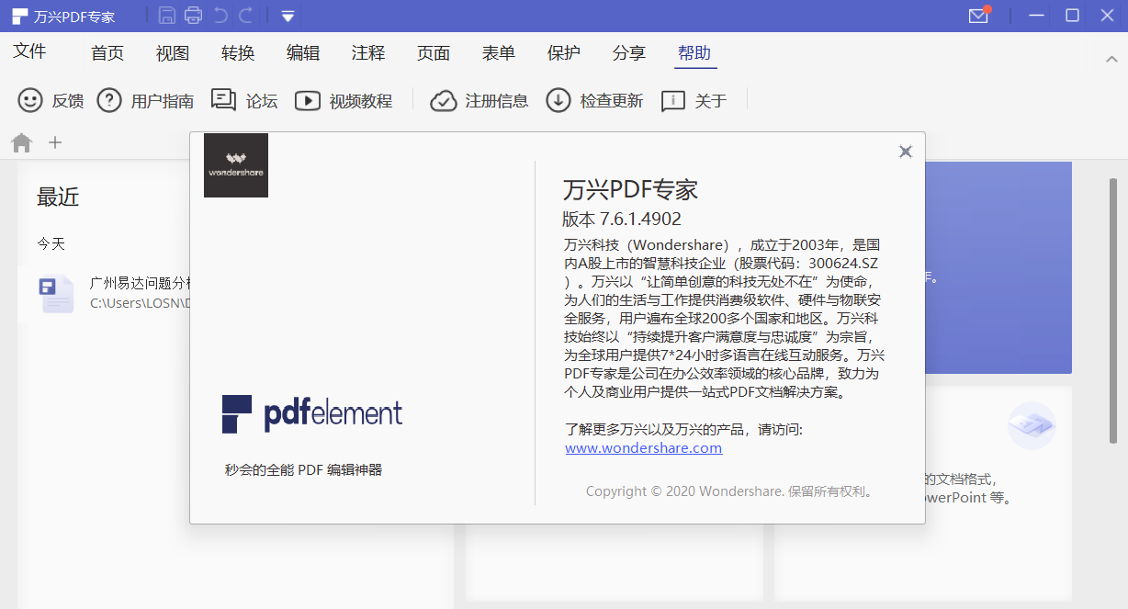Open 视频教程 play icon
The width and height of the screenshot is (1128, 609).
click(308, 101)
